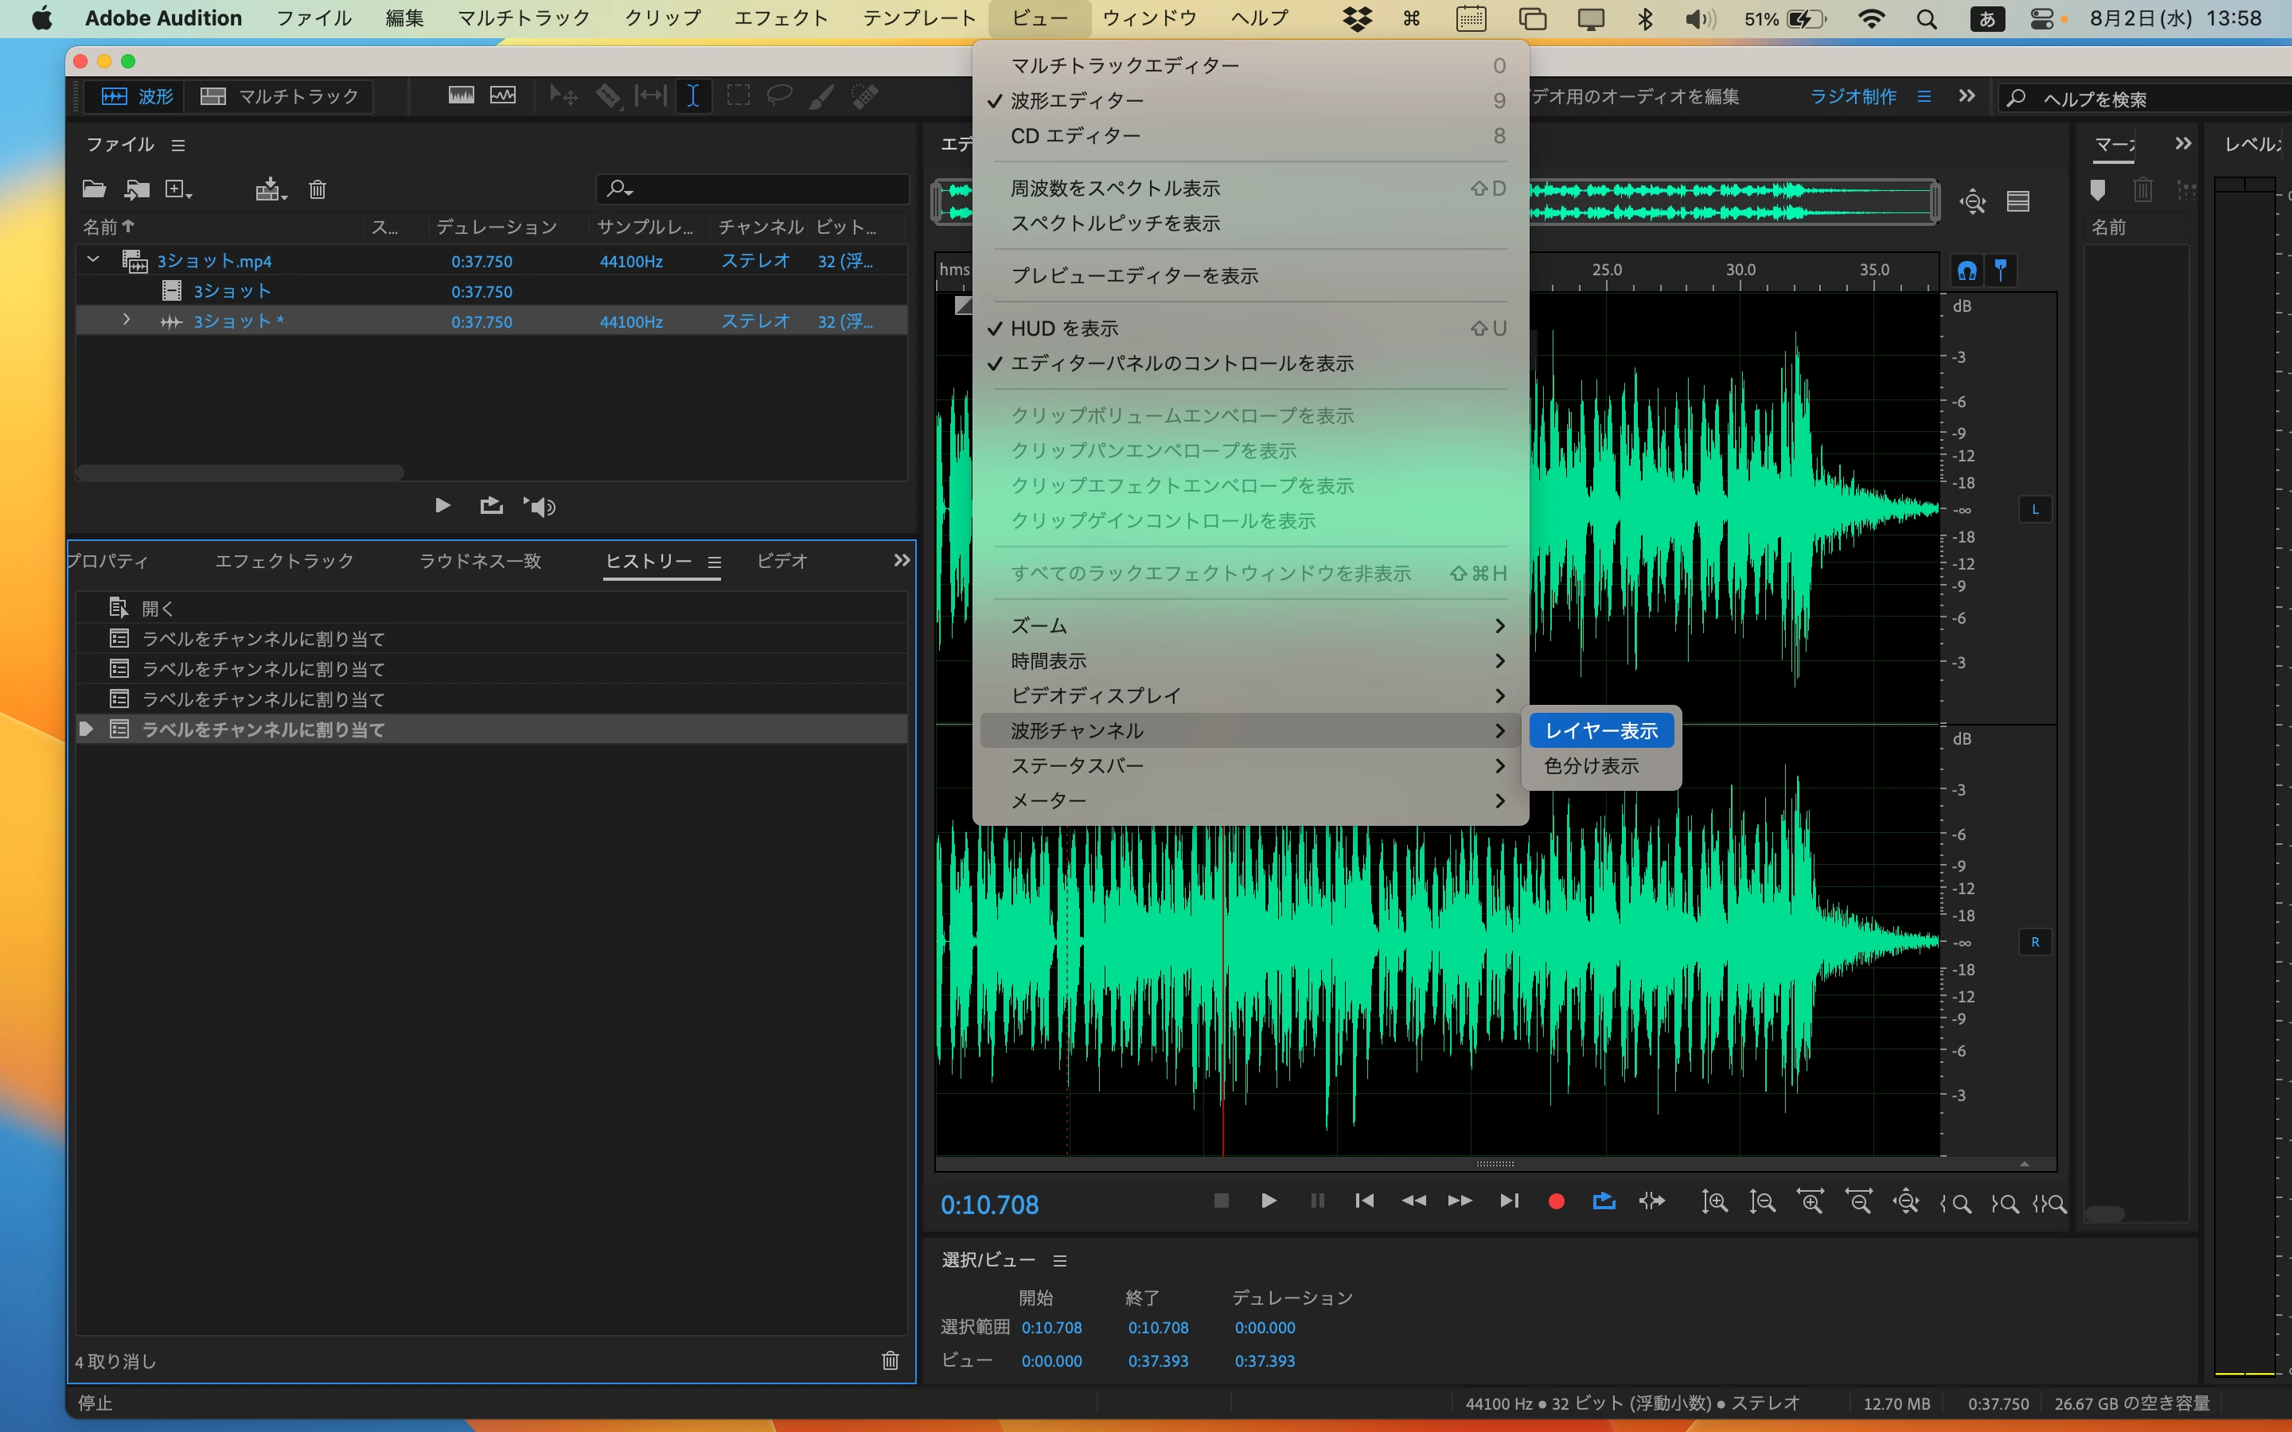Show spectral frequency display toolbar icon

pyautogui.click(x=462, y=95)
